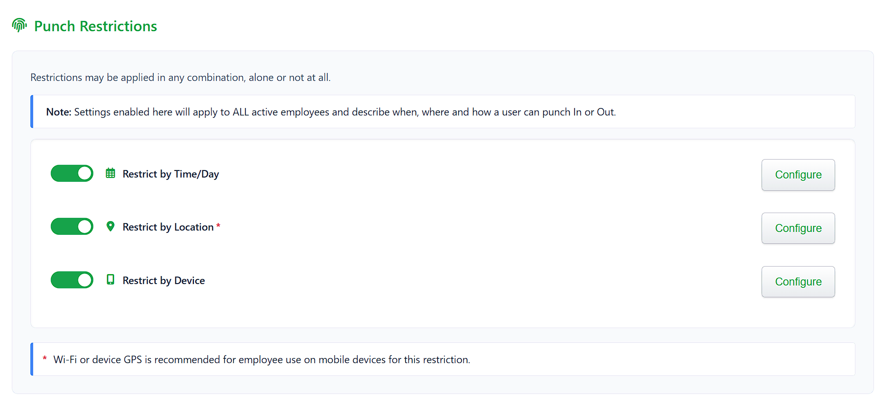
Task: Click the Wi-Fi or device GPS footnote text
Action: click(x=262, y=360)
